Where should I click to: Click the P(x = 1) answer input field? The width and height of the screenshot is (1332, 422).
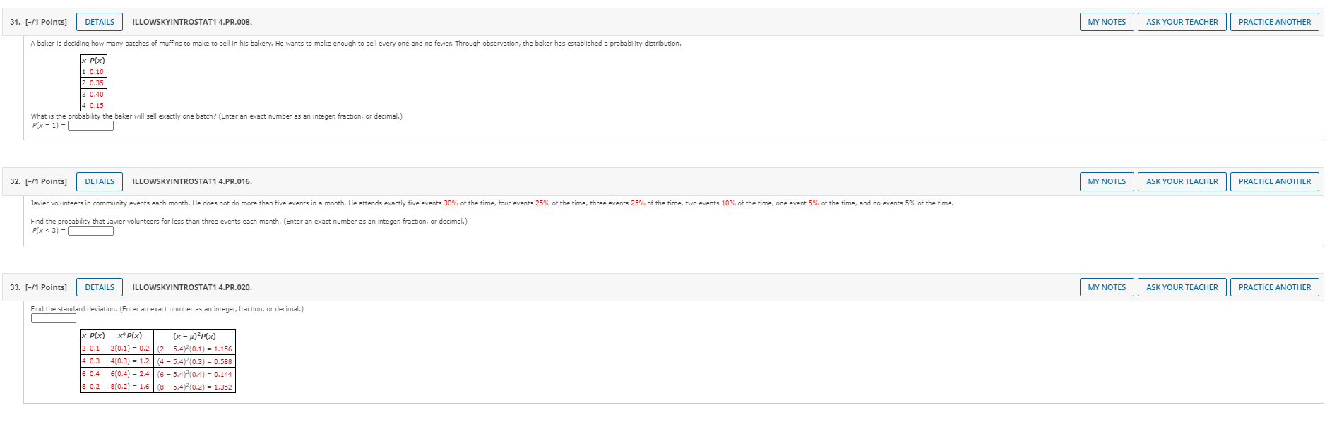pos(90,126)
